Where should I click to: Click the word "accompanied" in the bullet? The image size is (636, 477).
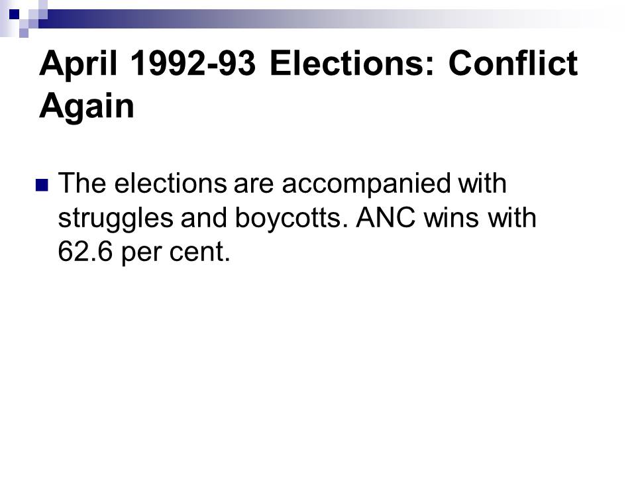click(x=364, y=185)
